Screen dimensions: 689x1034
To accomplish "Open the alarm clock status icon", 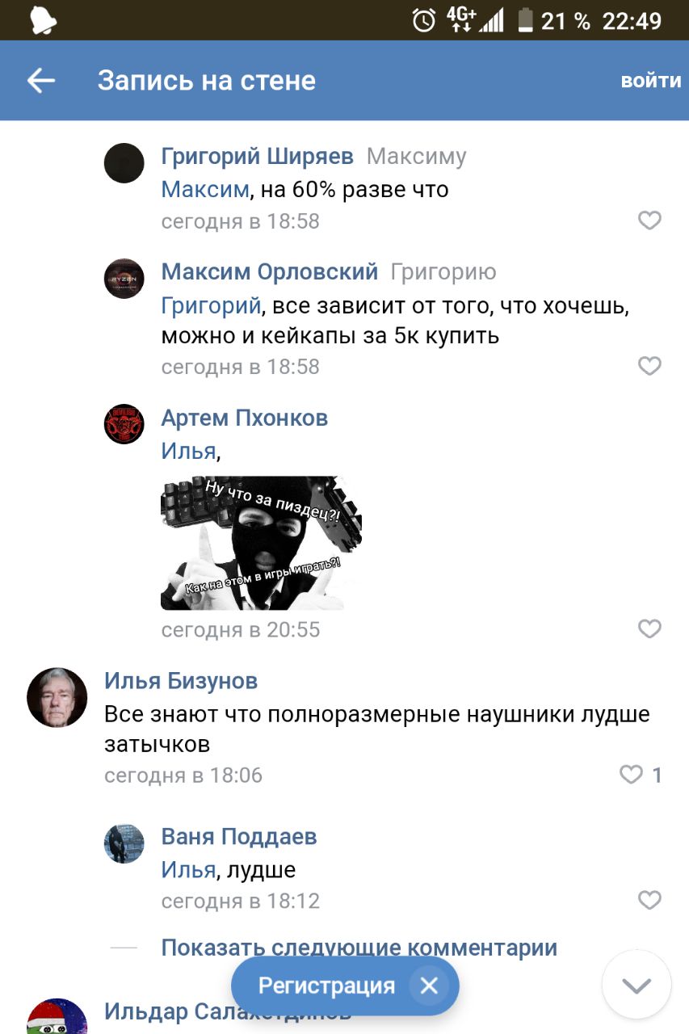I will [424, 21].
